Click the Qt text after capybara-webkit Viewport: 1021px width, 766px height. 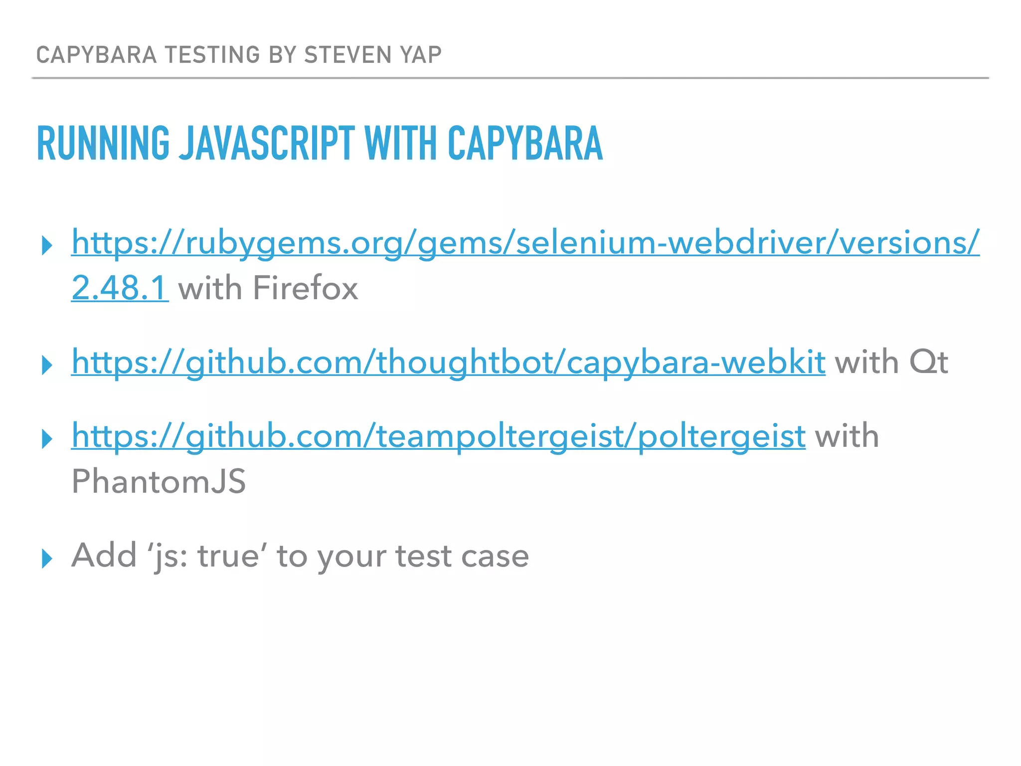(x=928, y=363)
